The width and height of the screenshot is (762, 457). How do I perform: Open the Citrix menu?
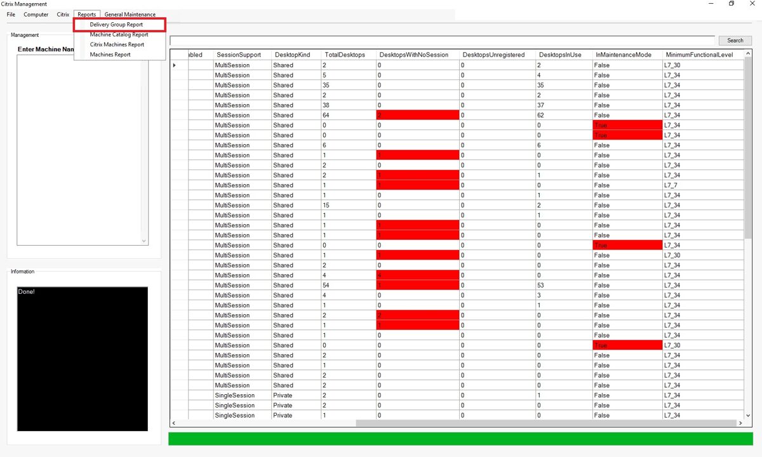pos(63,15)
